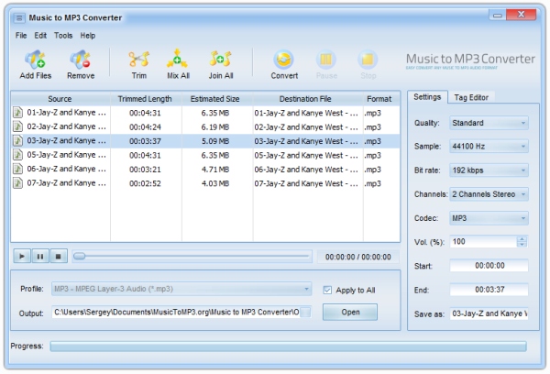Screen dimensions: 550x374
Task: Click the file icon of 01-Jay-Z row
Action: pos(17,112)
